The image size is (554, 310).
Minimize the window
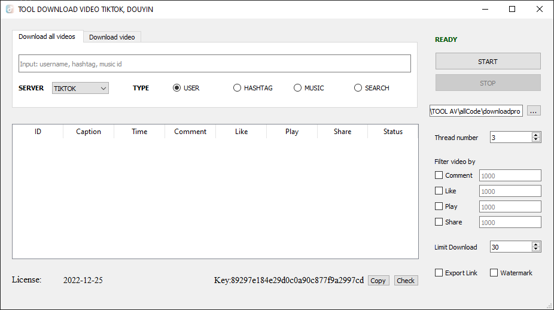(485, 9)
